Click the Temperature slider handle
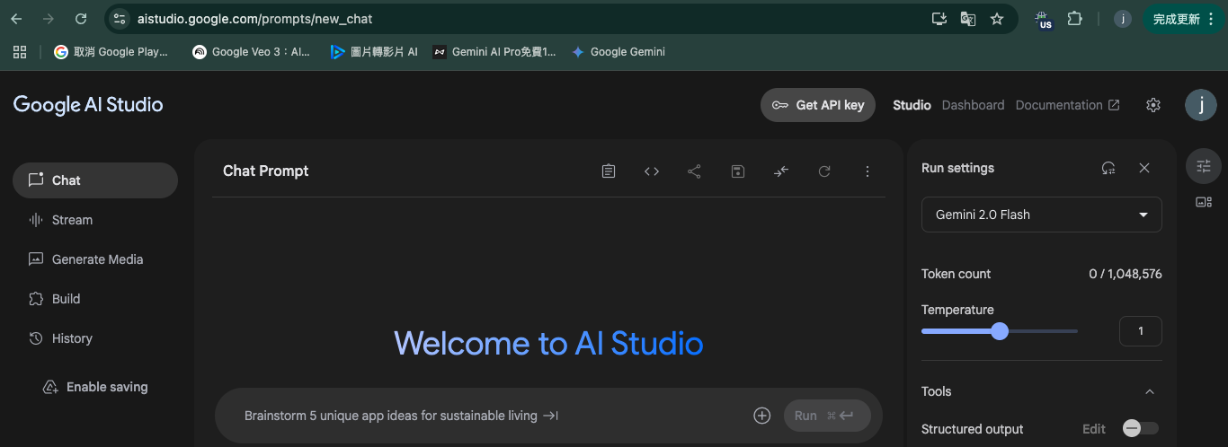 tap(1000, 331)
